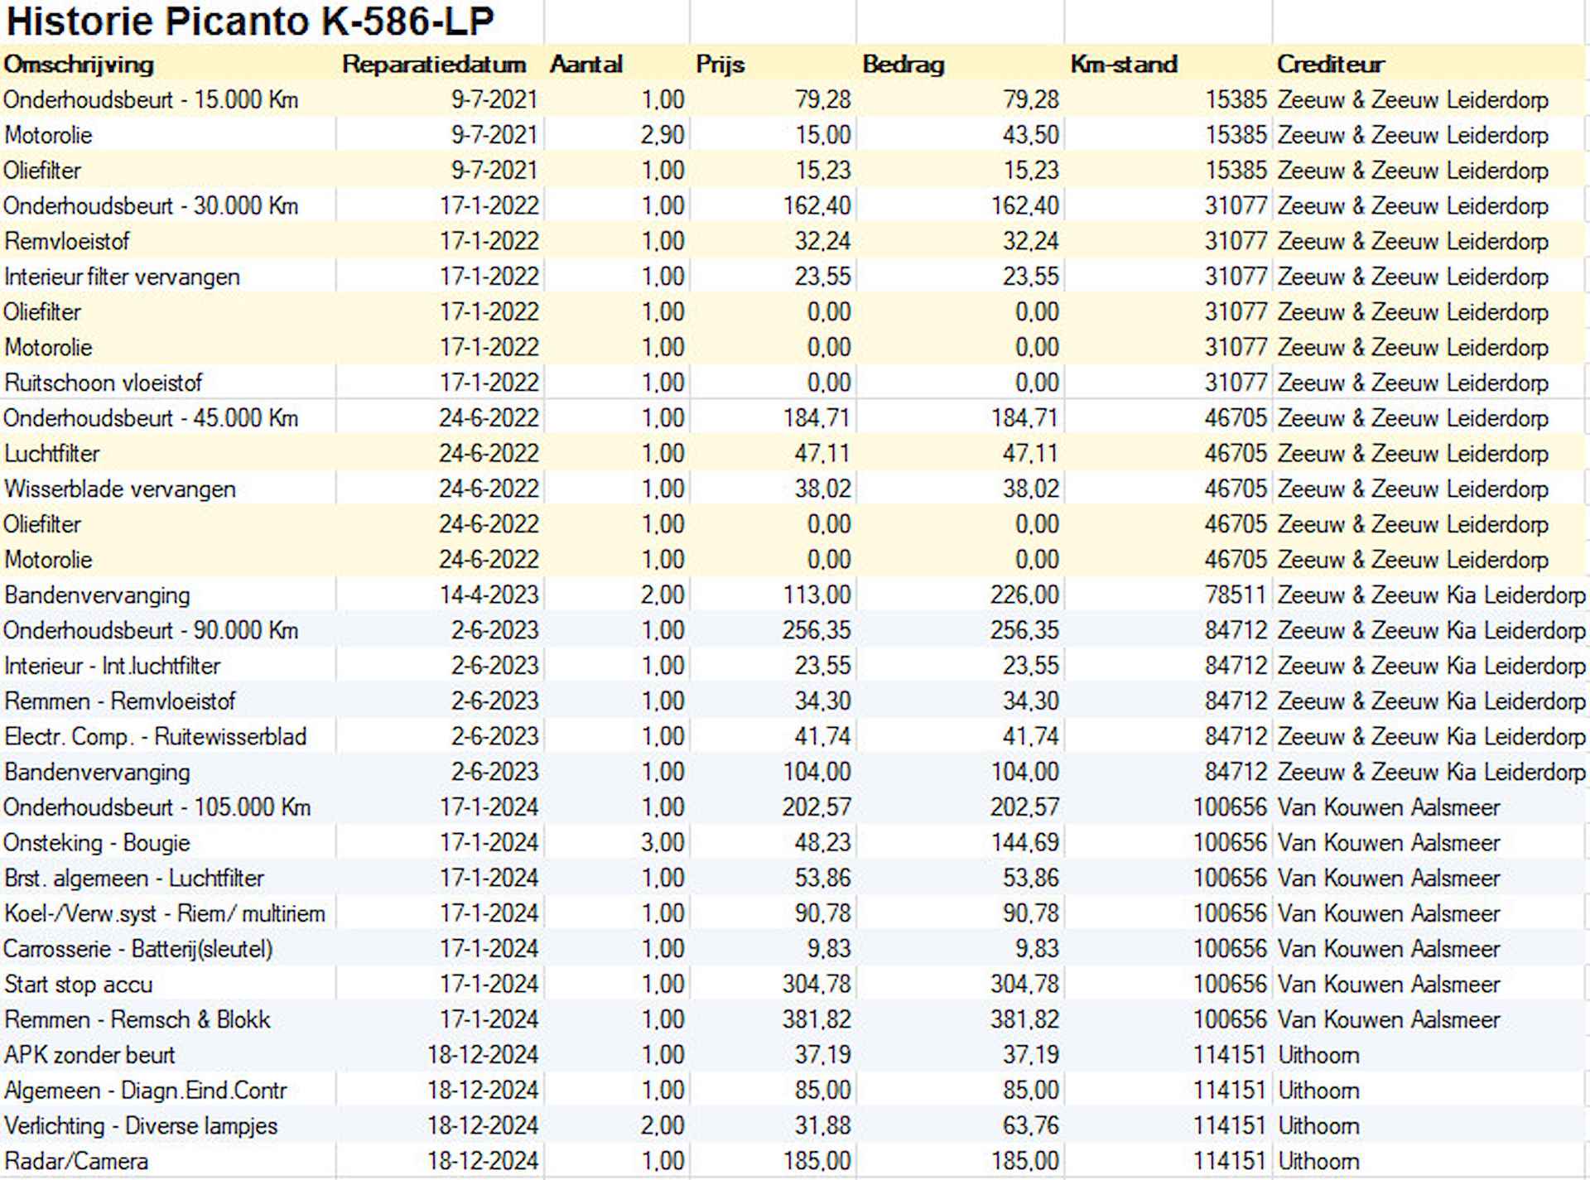Click 'Verlichting - Diverse lampjes' cell
This screenshot has width=1590, height=1180.
(x=141, y=1127)
